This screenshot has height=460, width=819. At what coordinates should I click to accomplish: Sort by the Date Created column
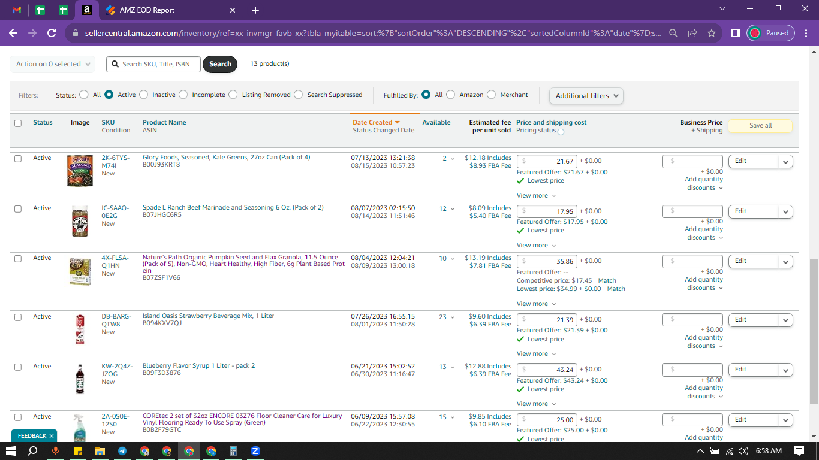[376, 122]
